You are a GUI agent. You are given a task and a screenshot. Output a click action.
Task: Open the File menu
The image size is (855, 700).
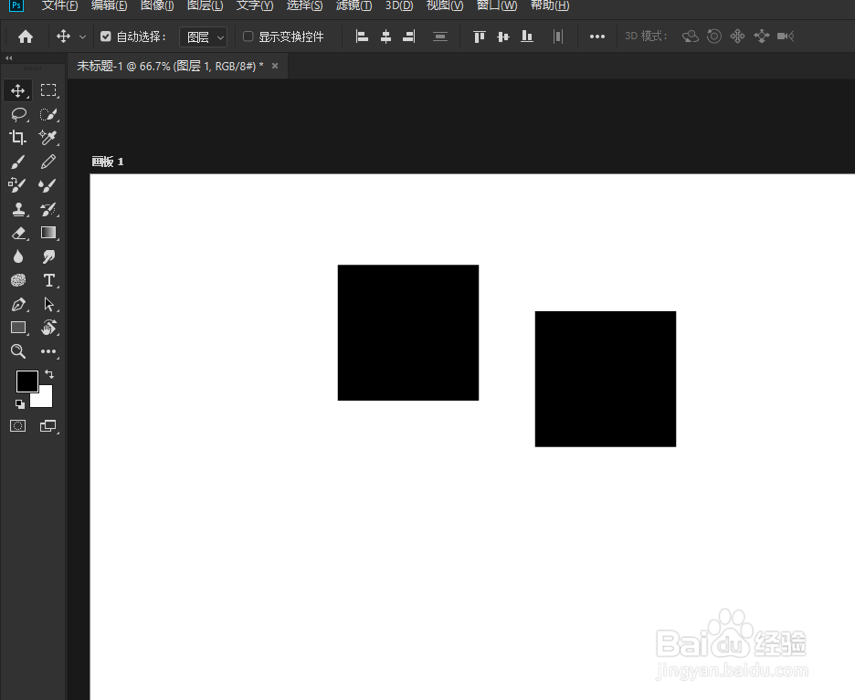click(x=59, y=6)
